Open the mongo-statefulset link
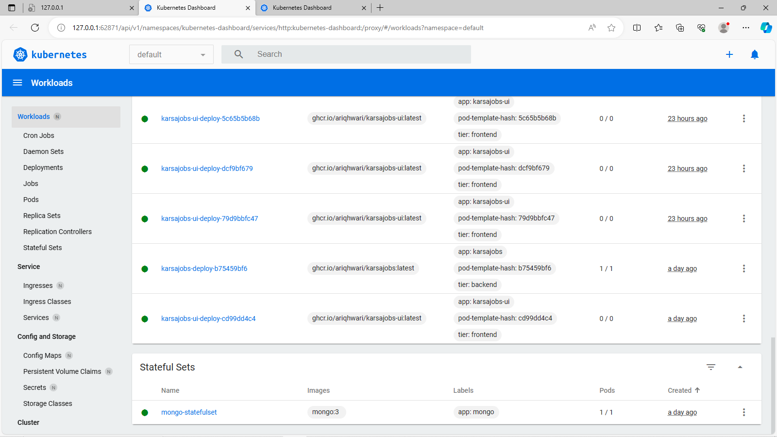 point(189,412)
